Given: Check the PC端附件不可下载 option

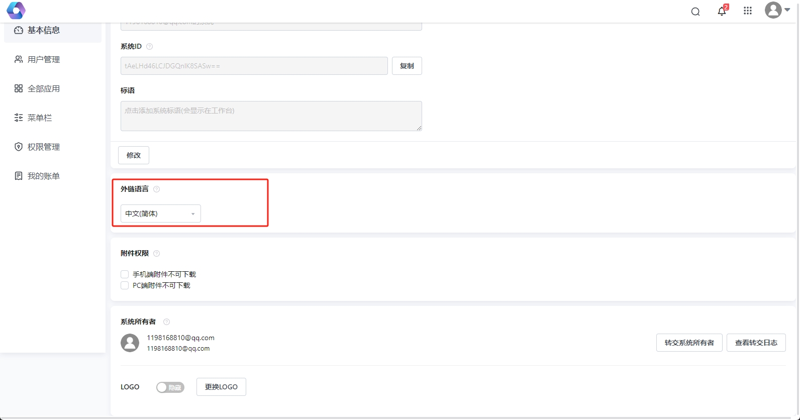Looking at the screenshot, I should (125, 285).
